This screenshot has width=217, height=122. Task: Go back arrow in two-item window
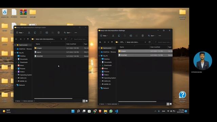100,42
